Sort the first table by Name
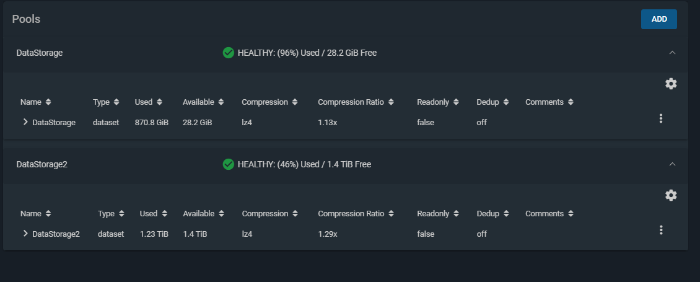Viewport: 700px width, 282px height. [36, 102]
